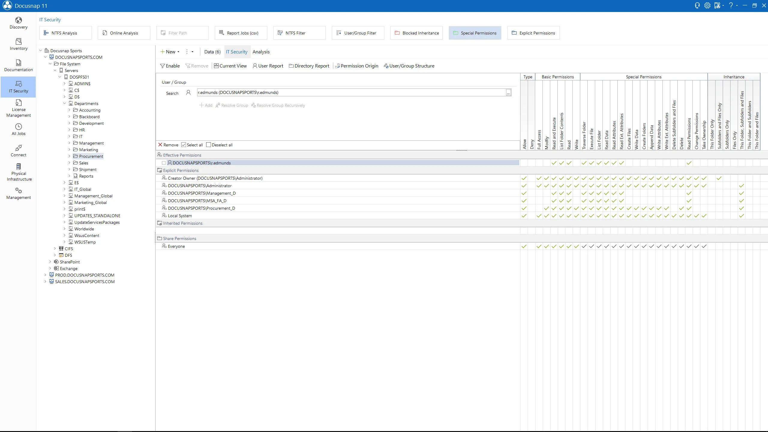Click Permission Origin
The height and width of the screenshot is (432, 768).
[356, 66]
